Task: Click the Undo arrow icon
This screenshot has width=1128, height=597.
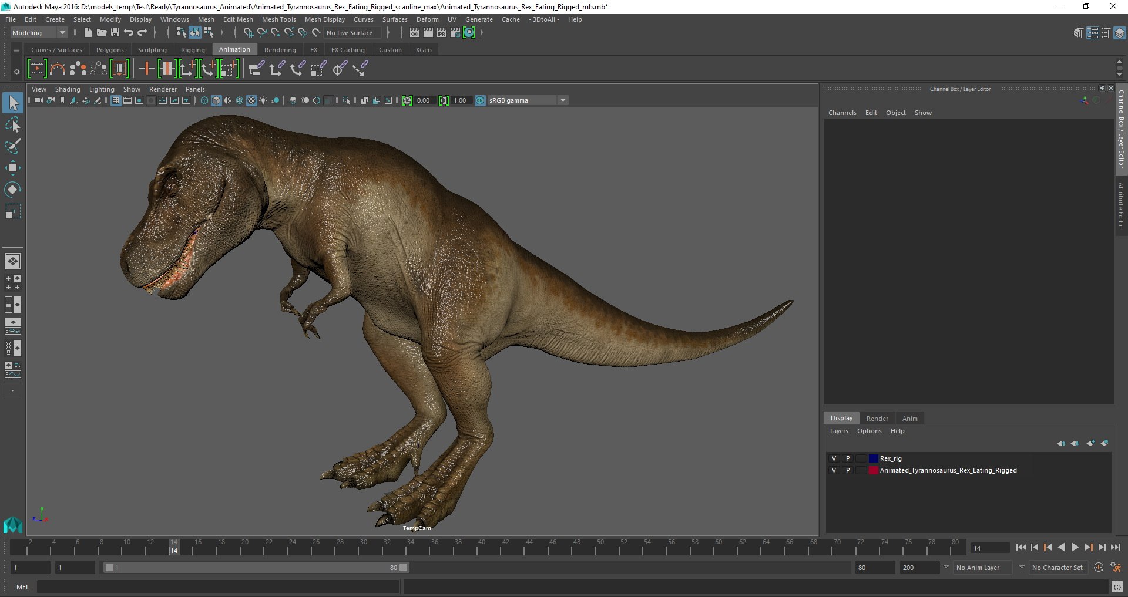Action: (129, 33)
